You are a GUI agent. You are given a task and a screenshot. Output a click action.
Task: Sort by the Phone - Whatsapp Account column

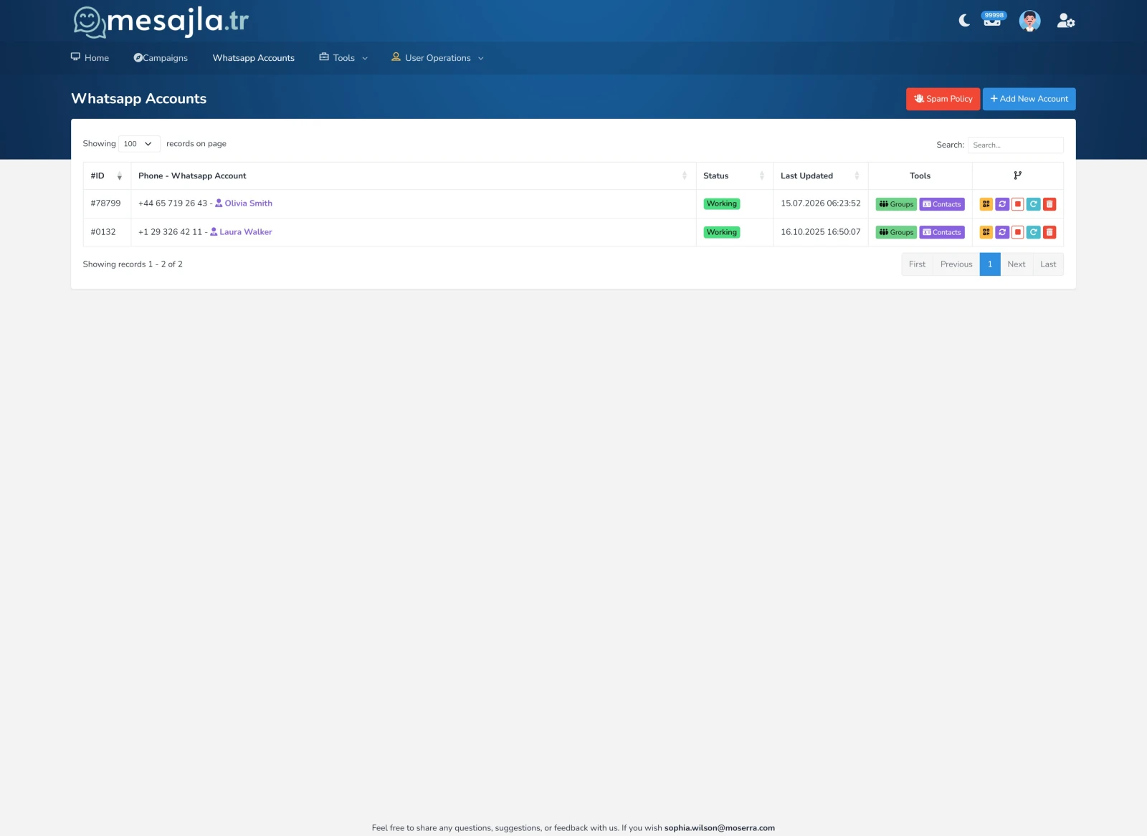(414, 176)
